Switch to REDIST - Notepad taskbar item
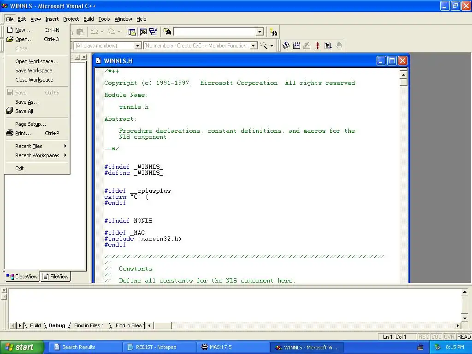 click(x=159, y=348)
